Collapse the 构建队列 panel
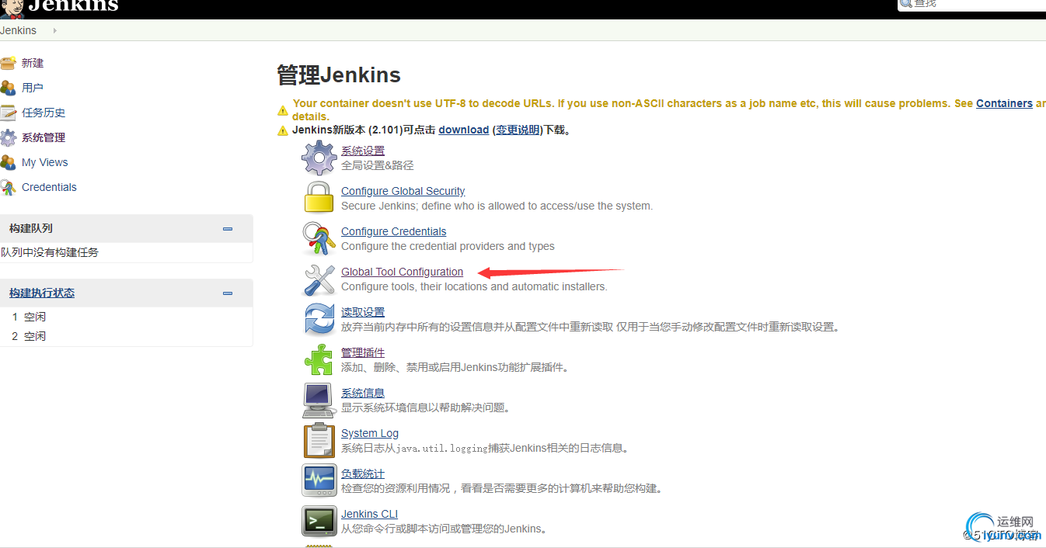This screenshot has width=1046, height=548. click(x=228, y=228)
